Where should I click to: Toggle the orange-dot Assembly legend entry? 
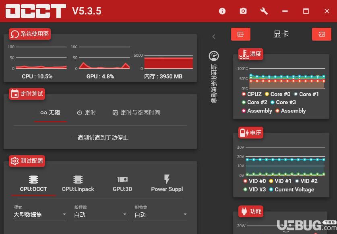pos(291,111)
